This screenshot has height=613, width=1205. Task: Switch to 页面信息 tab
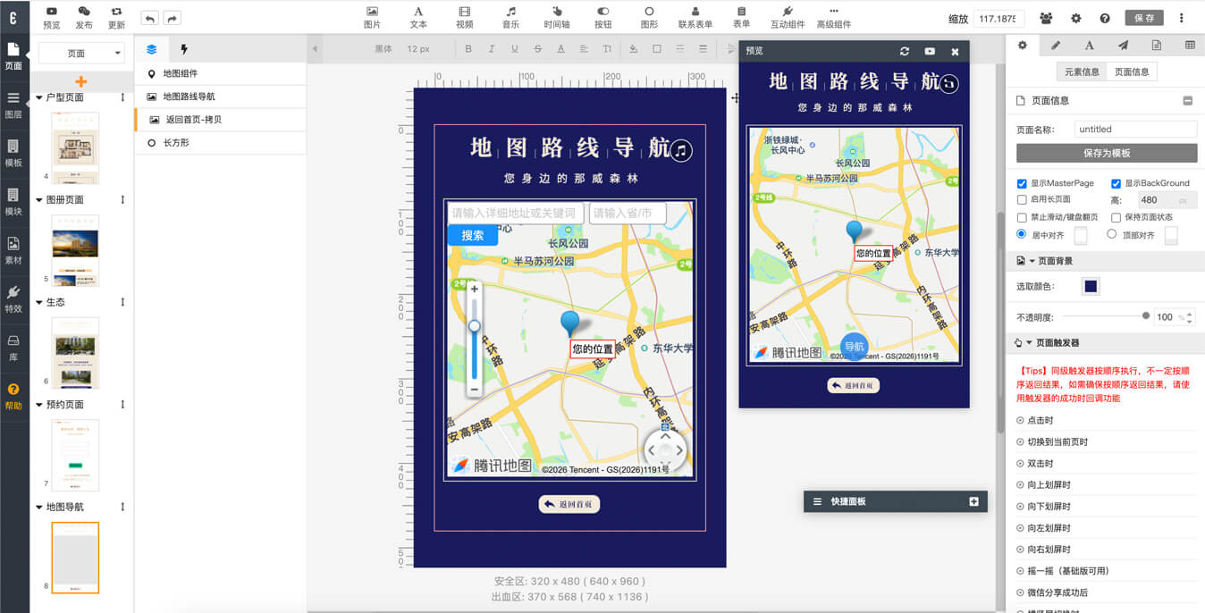[x=1132, y=71]
